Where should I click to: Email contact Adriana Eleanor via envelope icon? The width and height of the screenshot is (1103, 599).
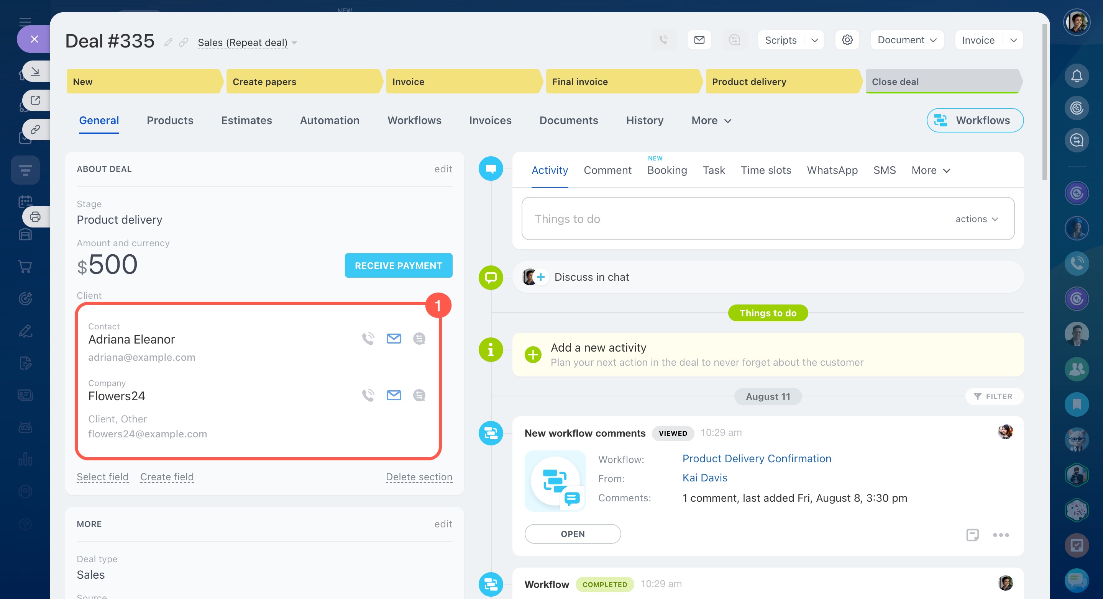pyautogui.click(x=394, y=339)
